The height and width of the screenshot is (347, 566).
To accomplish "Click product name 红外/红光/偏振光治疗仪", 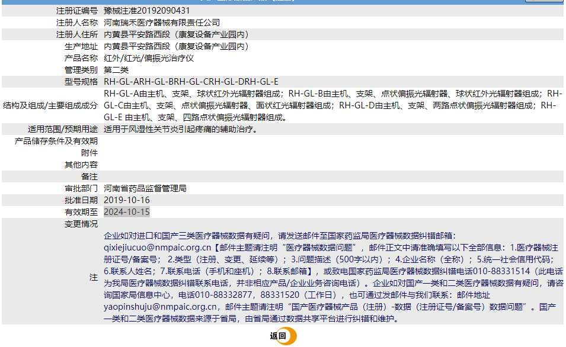I will click(x=149, y=58).
